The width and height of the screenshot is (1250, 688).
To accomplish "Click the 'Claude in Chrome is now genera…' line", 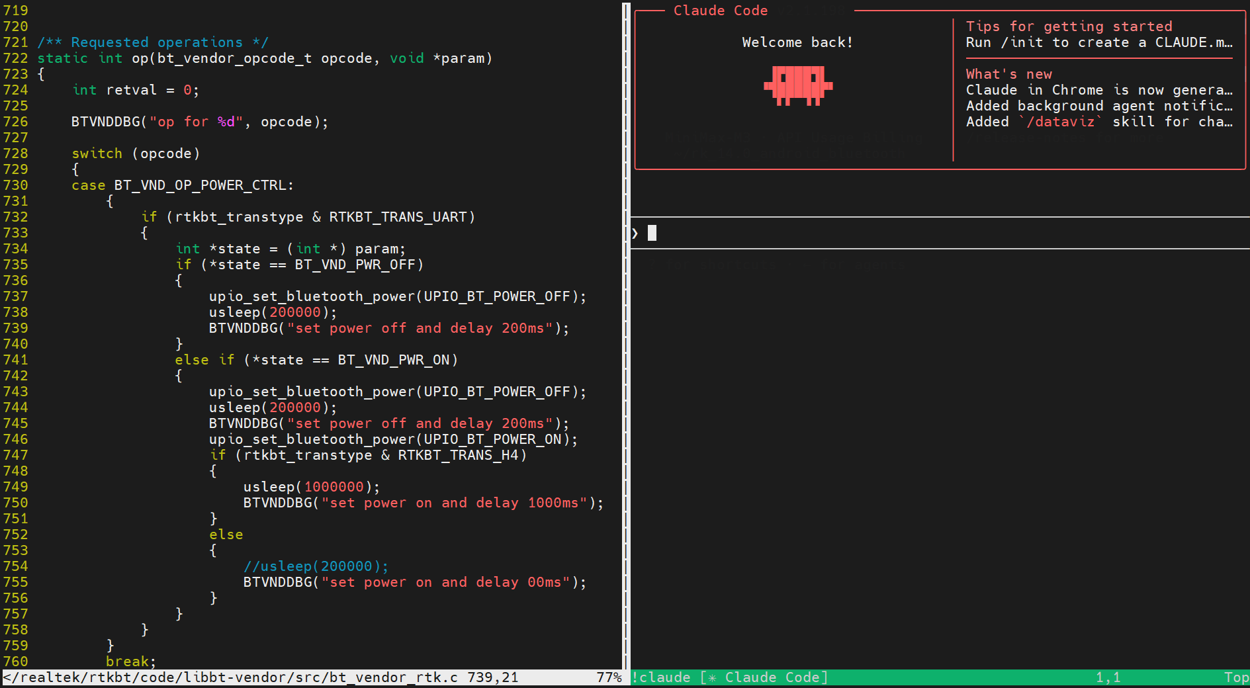I will [1098, 90].
